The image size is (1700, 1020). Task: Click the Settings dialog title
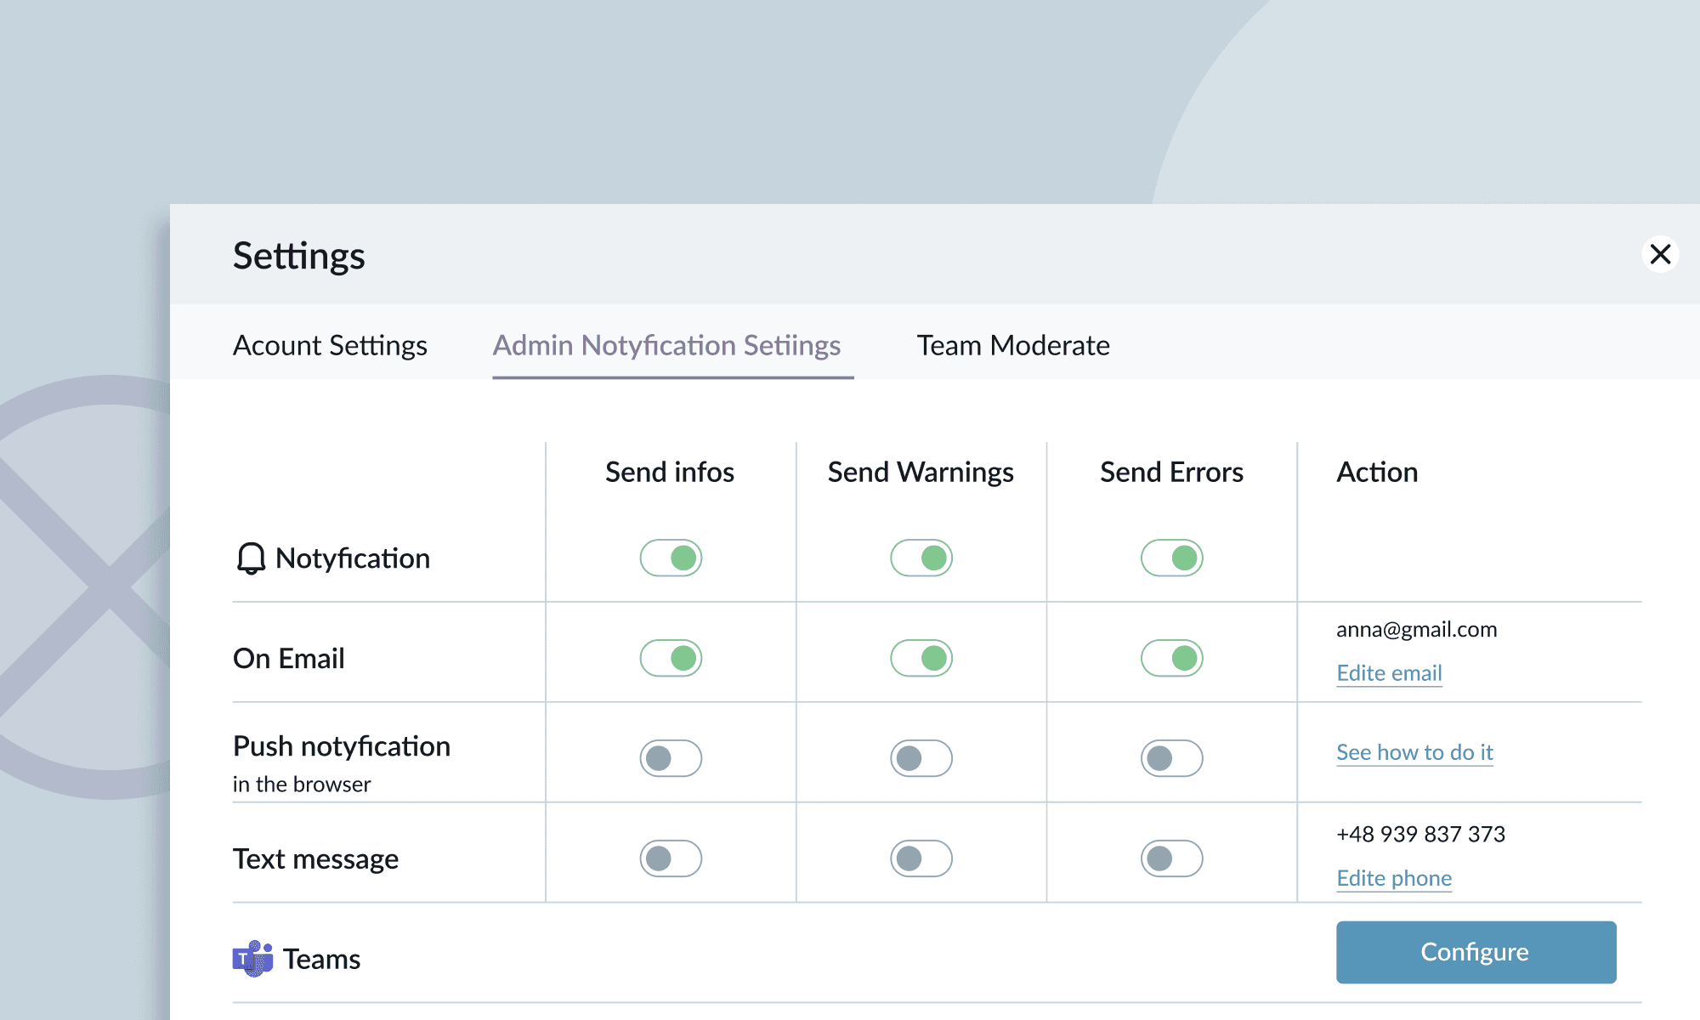(299, 256)
